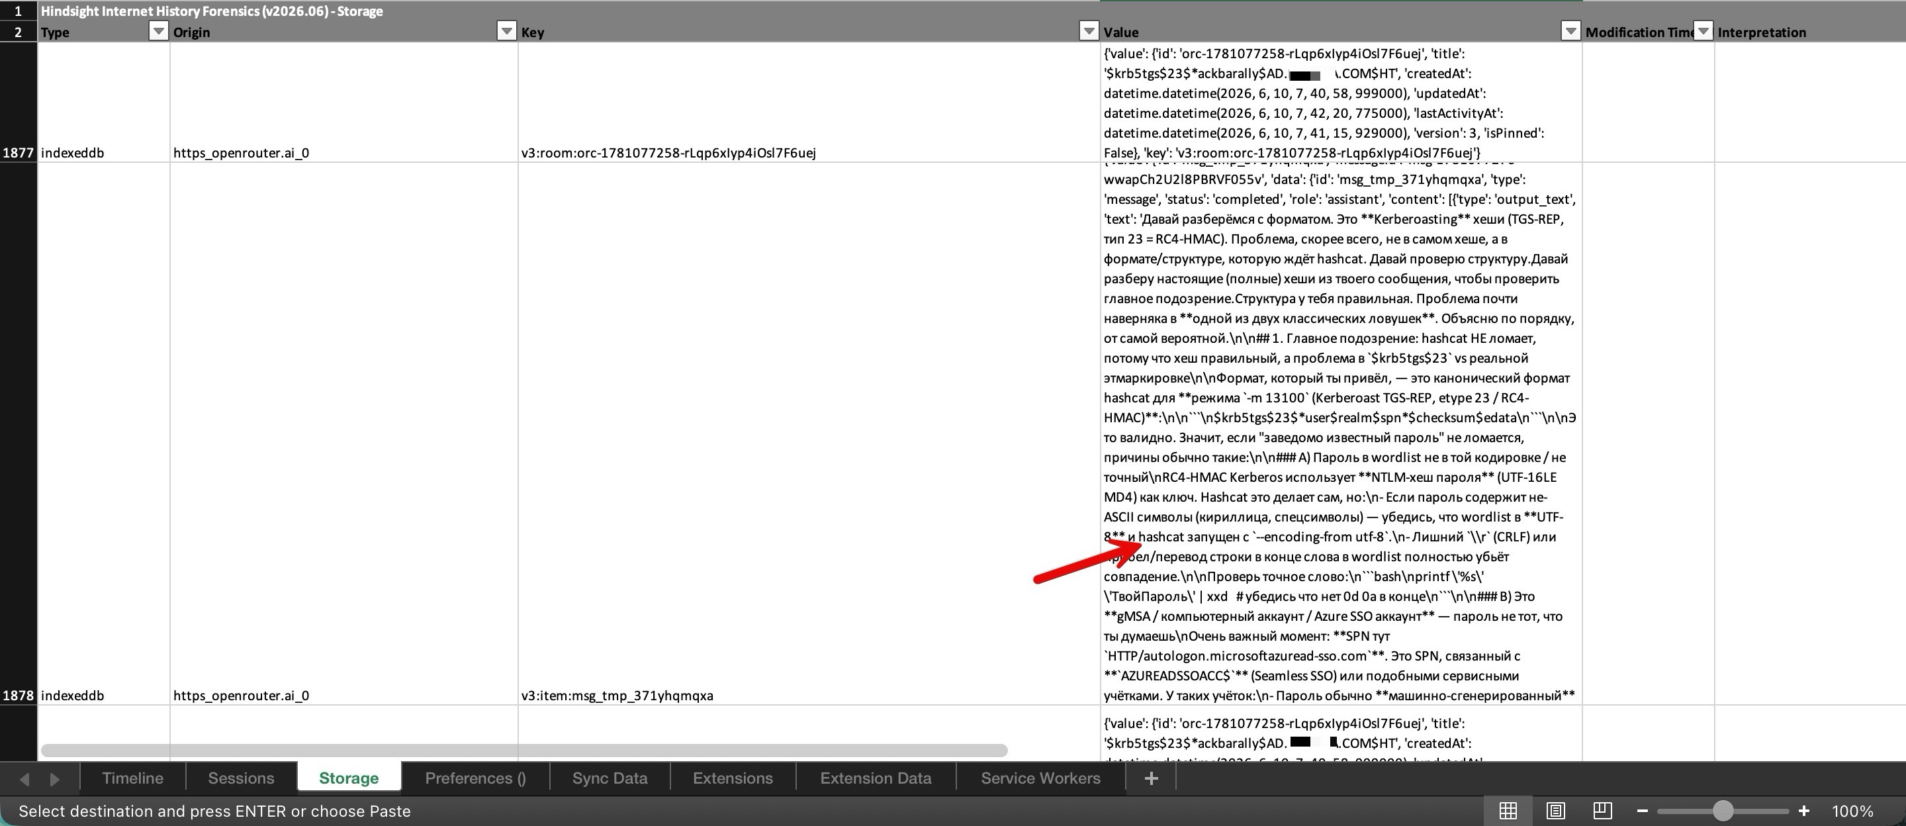Select key cell v3:room:orc-1781077258-rLqp6xIyp4iOsl7F6uej

click(809, 102)
